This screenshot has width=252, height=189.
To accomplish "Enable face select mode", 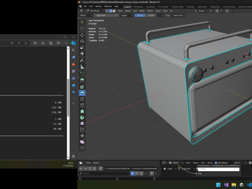I will point(114,11).
